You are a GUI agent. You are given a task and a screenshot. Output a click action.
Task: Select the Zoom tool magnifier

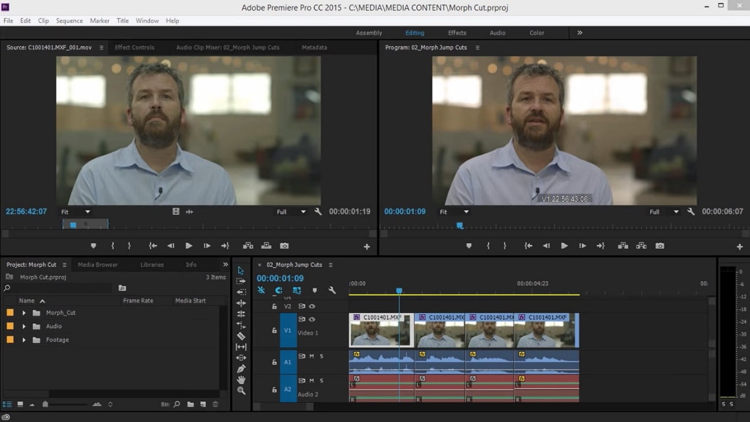tap(241, 391)
